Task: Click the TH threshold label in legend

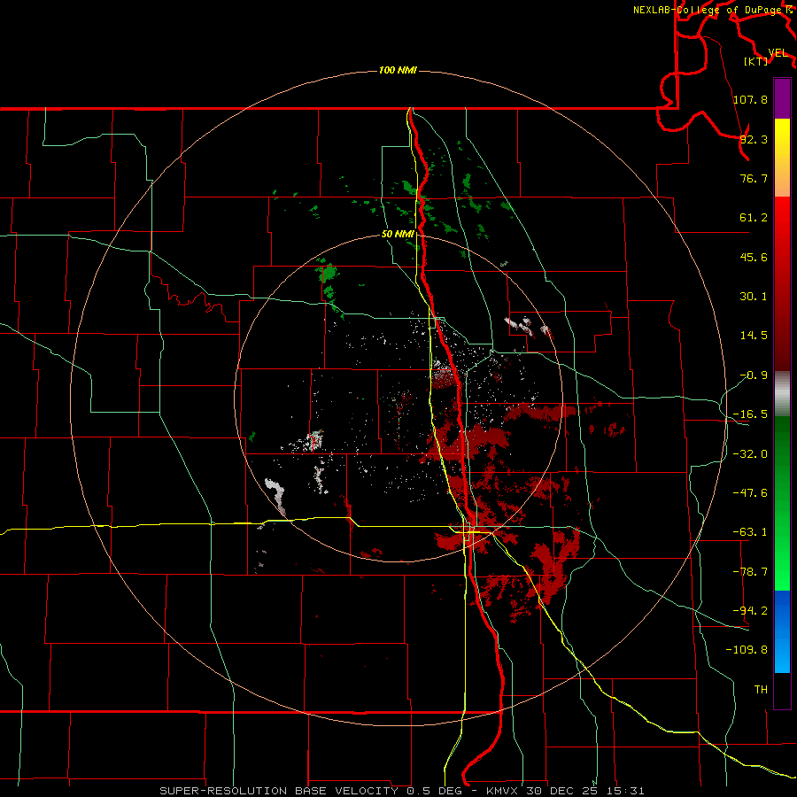Action: point(761,690)
